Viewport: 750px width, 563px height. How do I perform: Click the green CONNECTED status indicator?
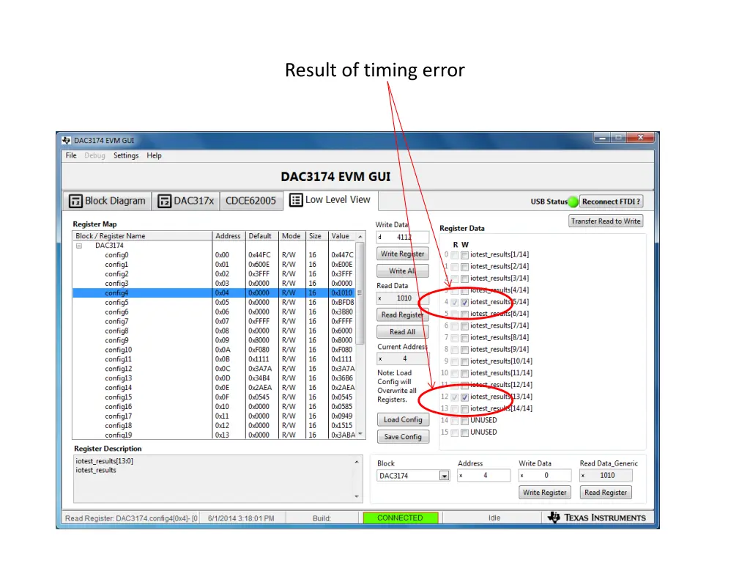tap(401, 518)
